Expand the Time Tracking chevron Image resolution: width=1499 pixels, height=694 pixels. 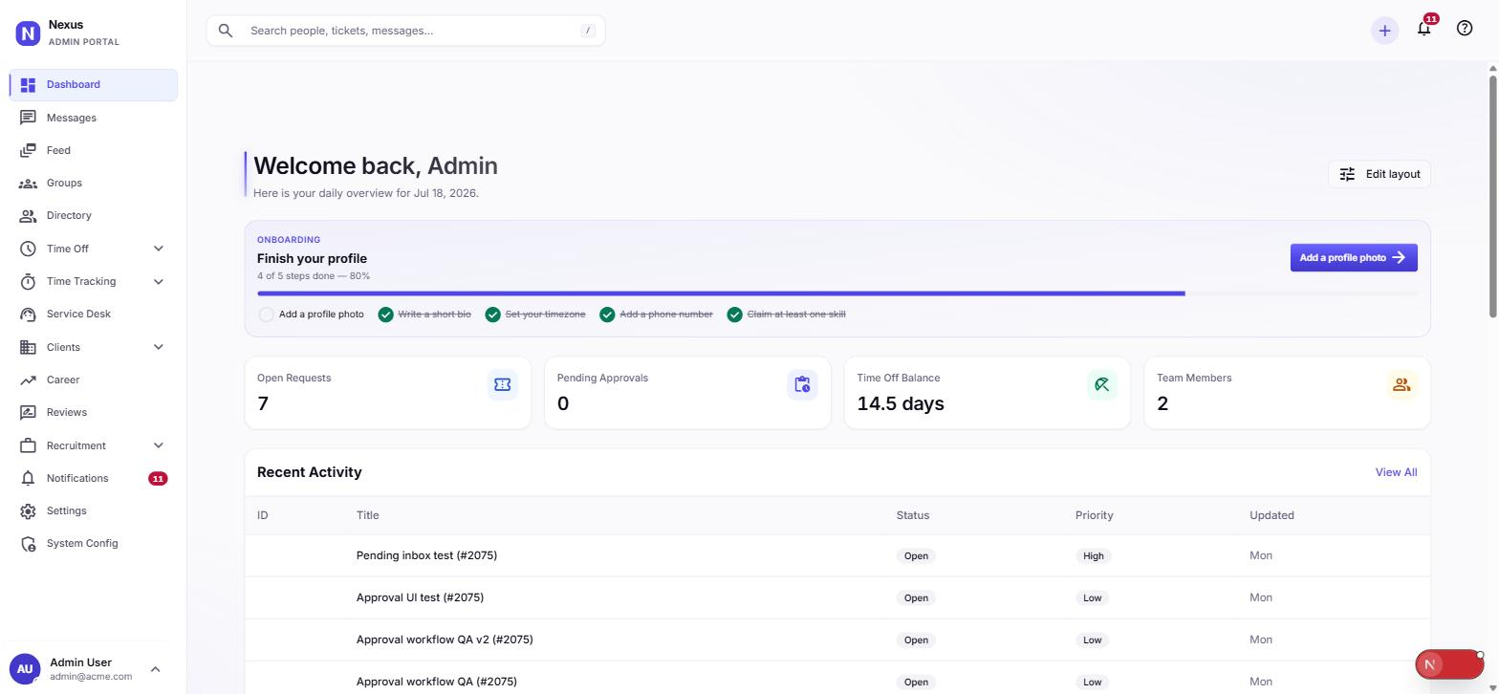[159, 281]
